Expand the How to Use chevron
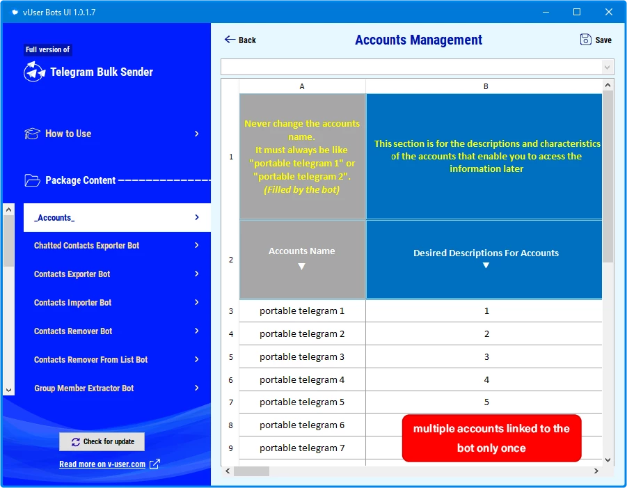Screen dimensions: 627x488 197,134
